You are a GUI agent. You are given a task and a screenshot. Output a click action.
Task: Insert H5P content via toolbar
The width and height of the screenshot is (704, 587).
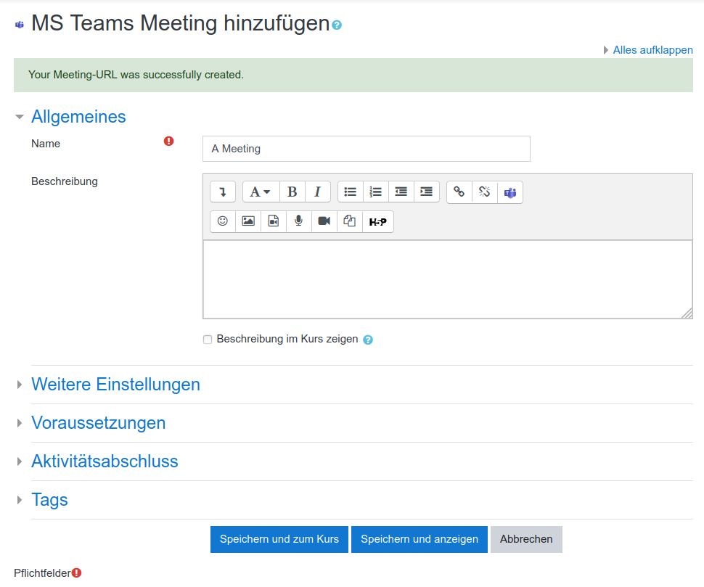pyautogui.click(x=377, y=221)
